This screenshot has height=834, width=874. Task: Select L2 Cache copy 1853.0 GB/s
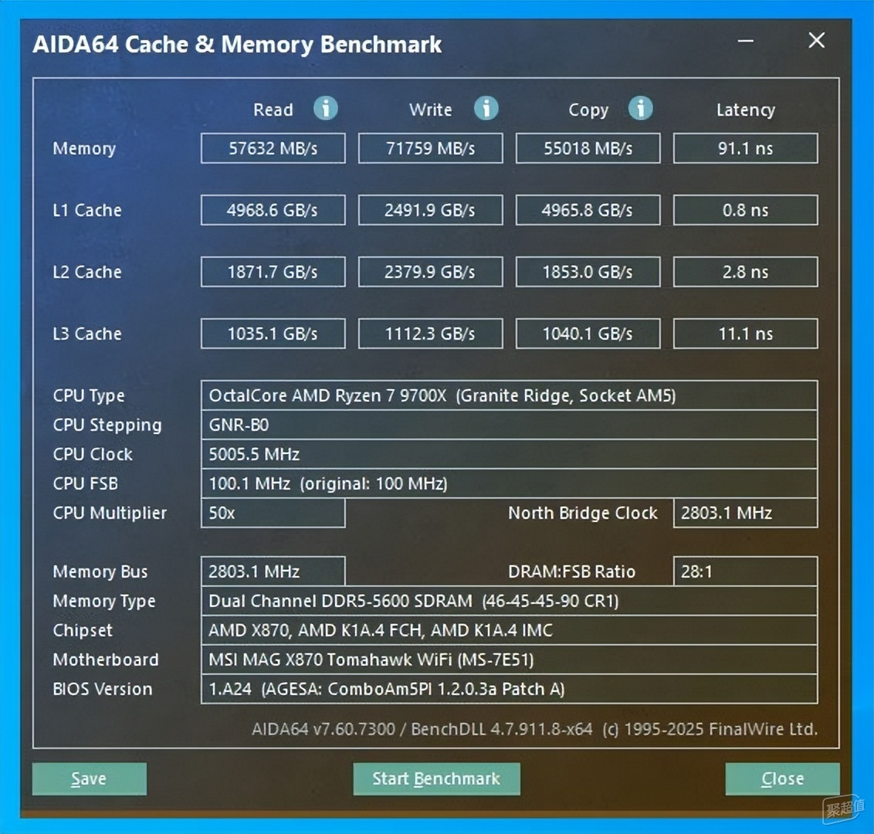[x=588, y=272]
